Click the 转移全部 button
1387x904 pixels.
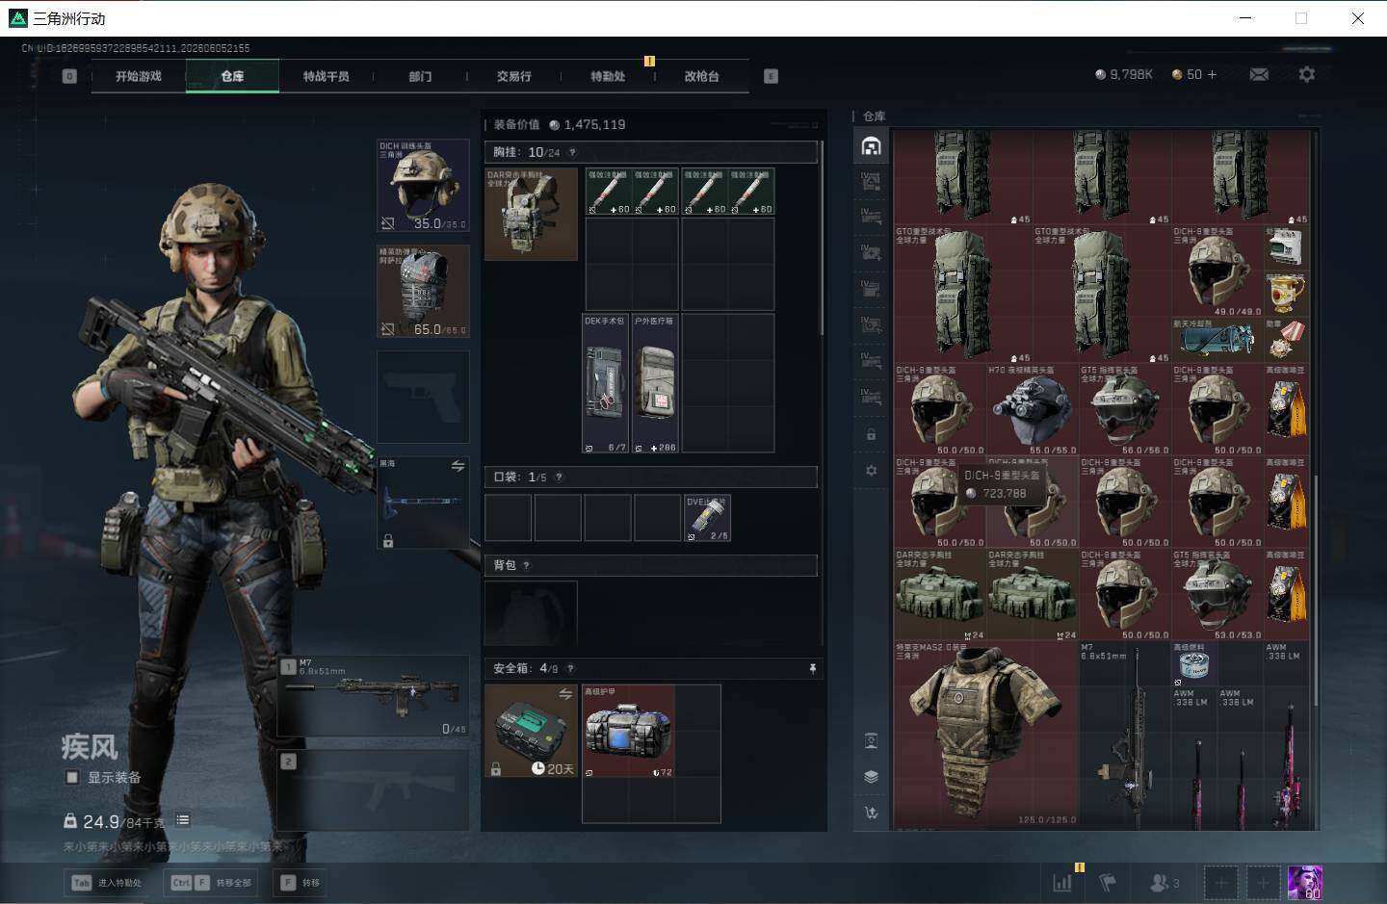(x=212, y=882)
